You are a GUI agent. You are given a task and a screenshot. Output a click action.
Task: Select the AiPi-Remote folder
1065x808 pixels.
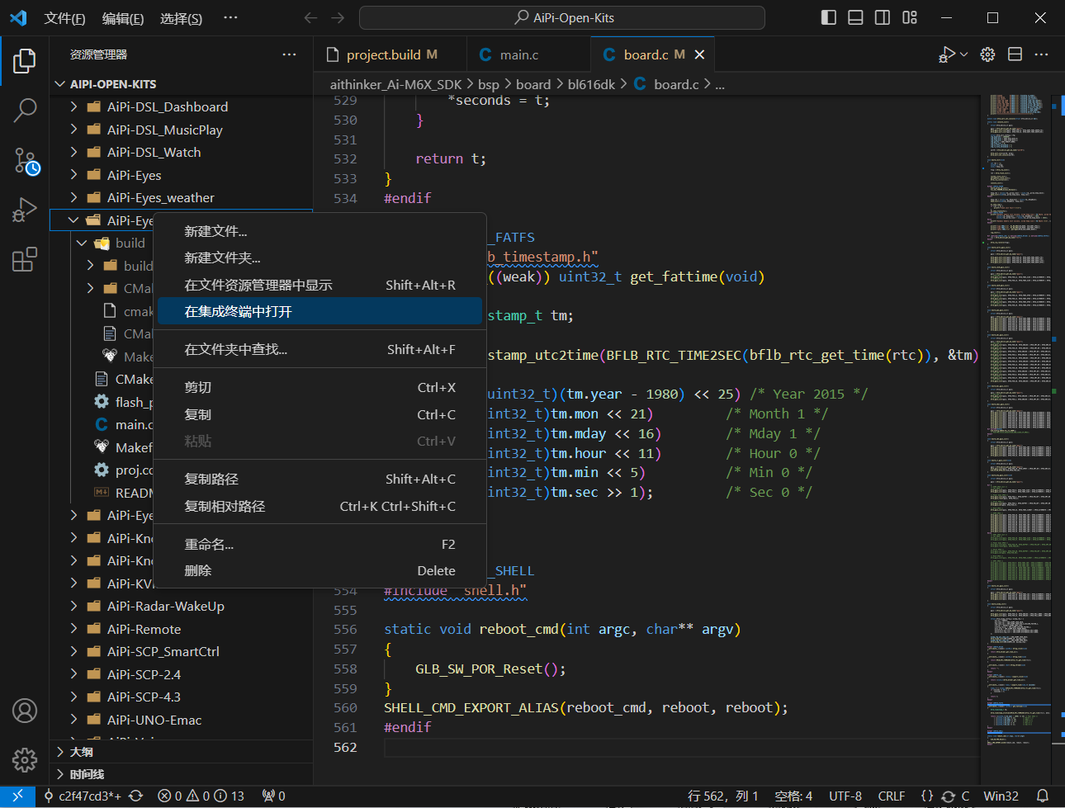182,629
